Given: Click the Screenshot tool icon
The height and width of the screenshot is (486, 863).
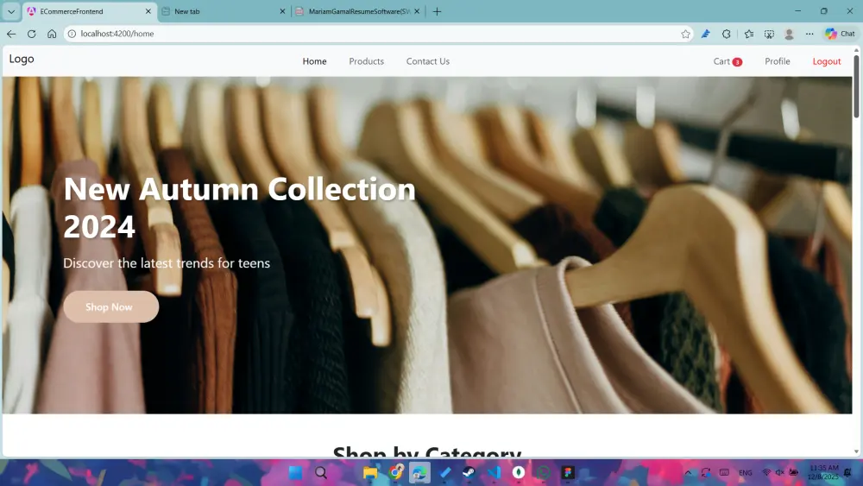Looking at the screenshot, I should tap(770, 34).
